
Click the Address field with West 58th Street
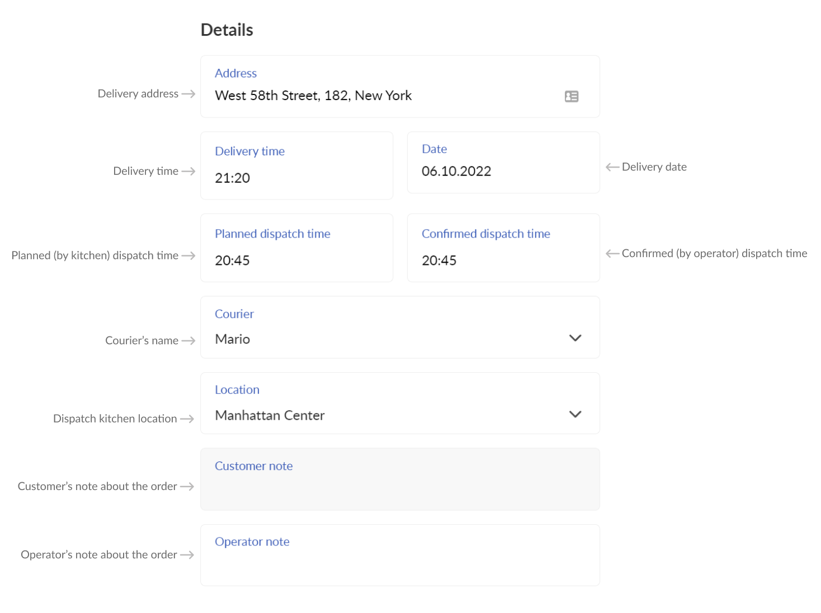pos(400,87)
